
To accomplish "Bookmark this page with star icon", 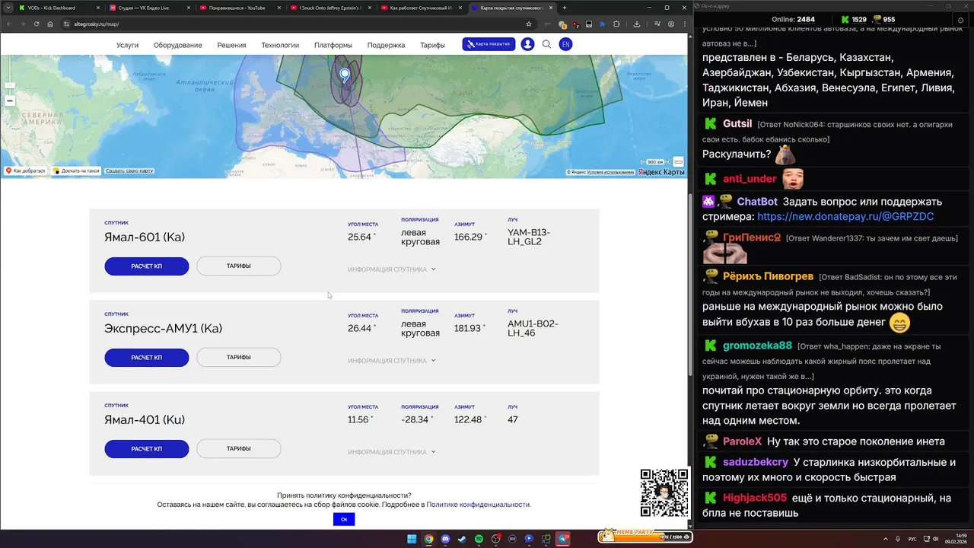I will 528,24.
